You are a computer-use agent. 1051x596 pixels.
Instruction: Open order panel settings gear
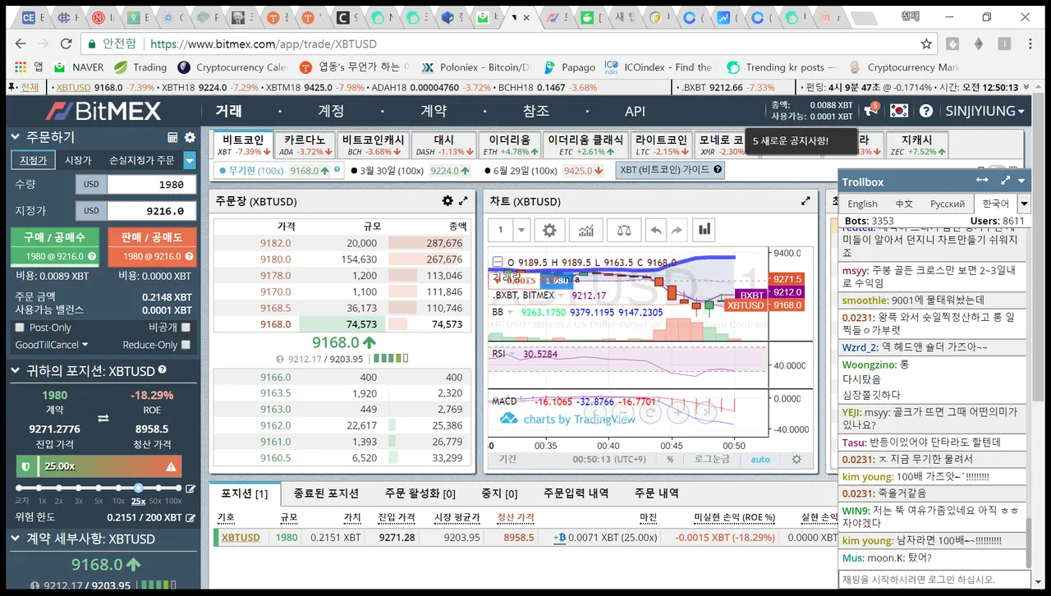pyautogui.click(x=190, y=137)
